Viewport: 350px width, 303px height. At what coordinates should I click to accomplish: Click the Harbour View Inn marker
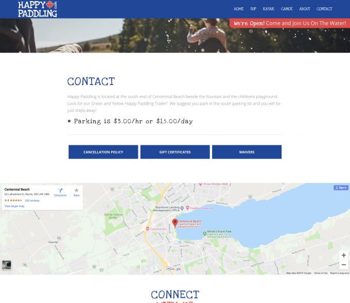point(188,208)
